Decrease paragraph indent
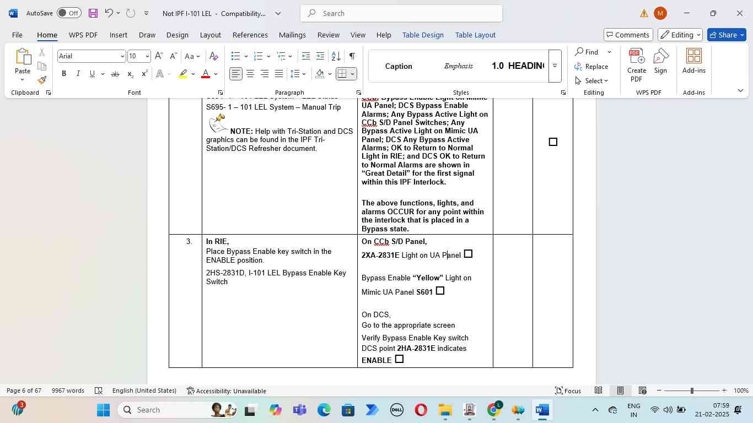The image size is (753, 423). [x=306, y=56]
